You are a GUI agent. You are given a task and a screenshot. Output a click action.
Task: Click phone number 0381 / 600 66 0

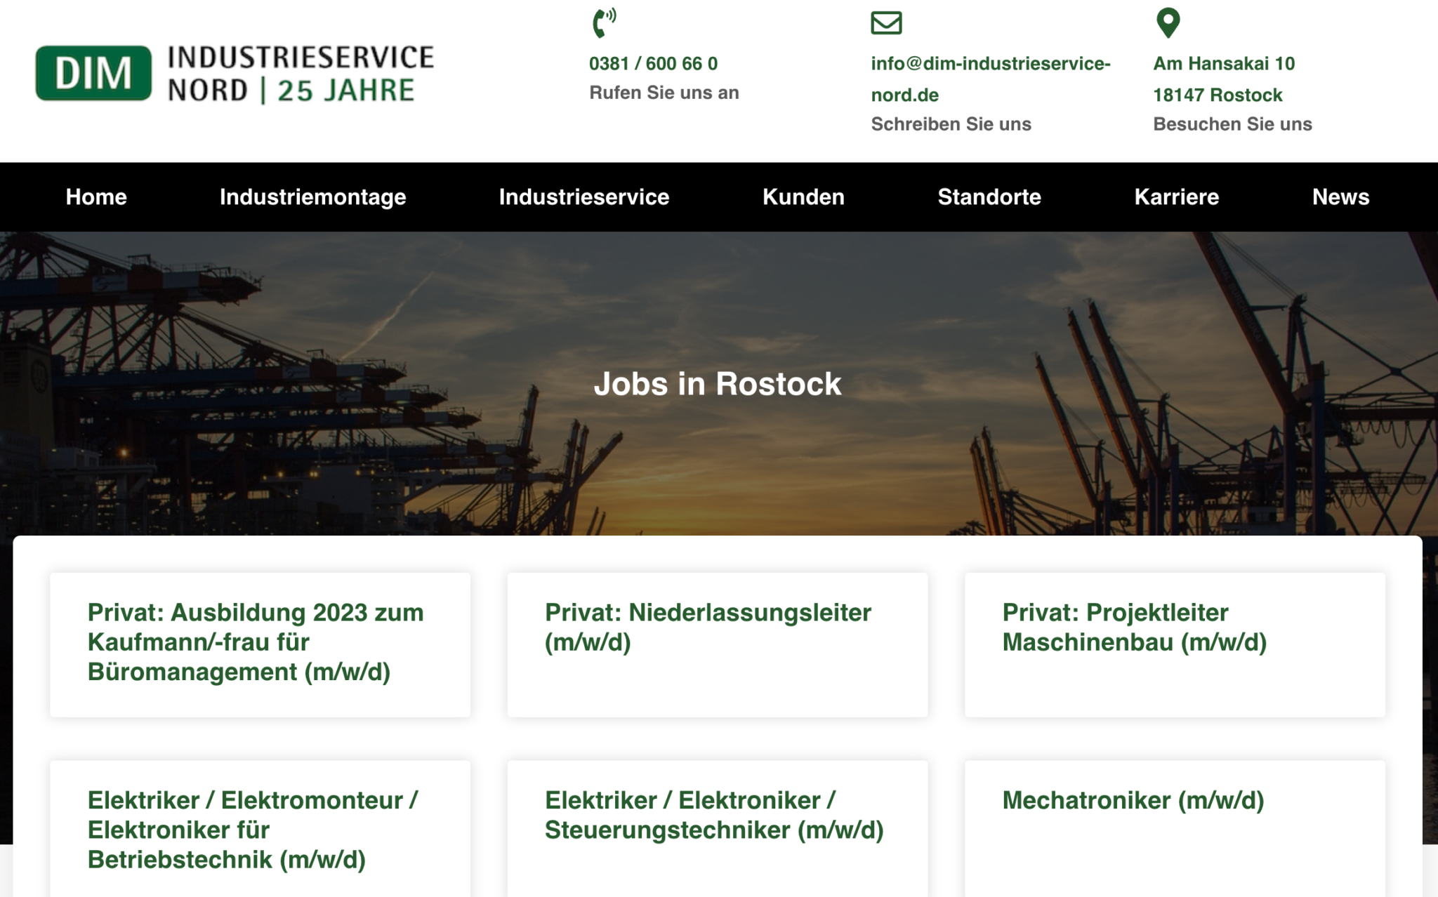[x=653, y=64]
